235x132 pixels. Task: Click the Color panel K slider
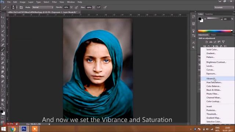coord(214,19)
